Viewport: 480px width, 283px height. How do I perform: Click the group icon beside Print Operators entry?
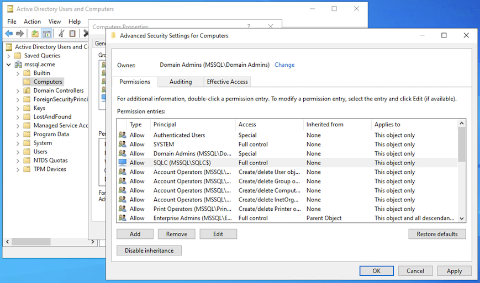[x=123, y=209]
